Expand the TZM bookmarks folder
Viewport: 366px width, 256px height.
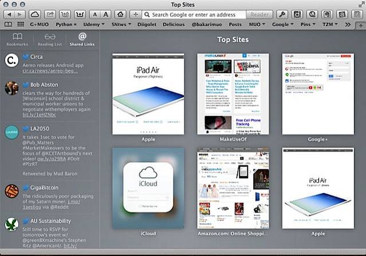tap(330, 25)
